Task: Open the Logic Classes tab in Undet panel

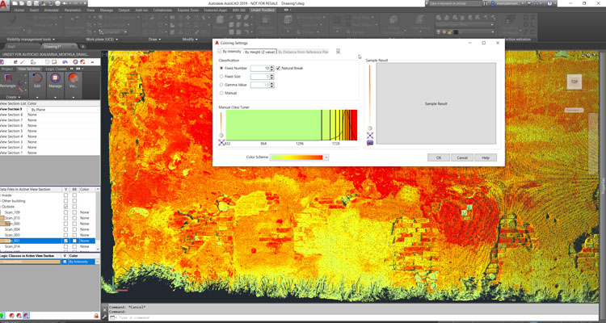Action: (x=56, y=69)
